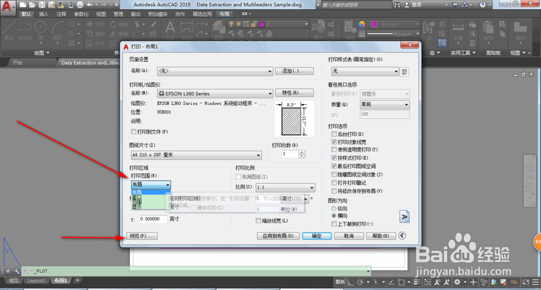Open workspace switching gear in status bar
The height and width of the screenshot is (290, 541).
click(458, 282)
